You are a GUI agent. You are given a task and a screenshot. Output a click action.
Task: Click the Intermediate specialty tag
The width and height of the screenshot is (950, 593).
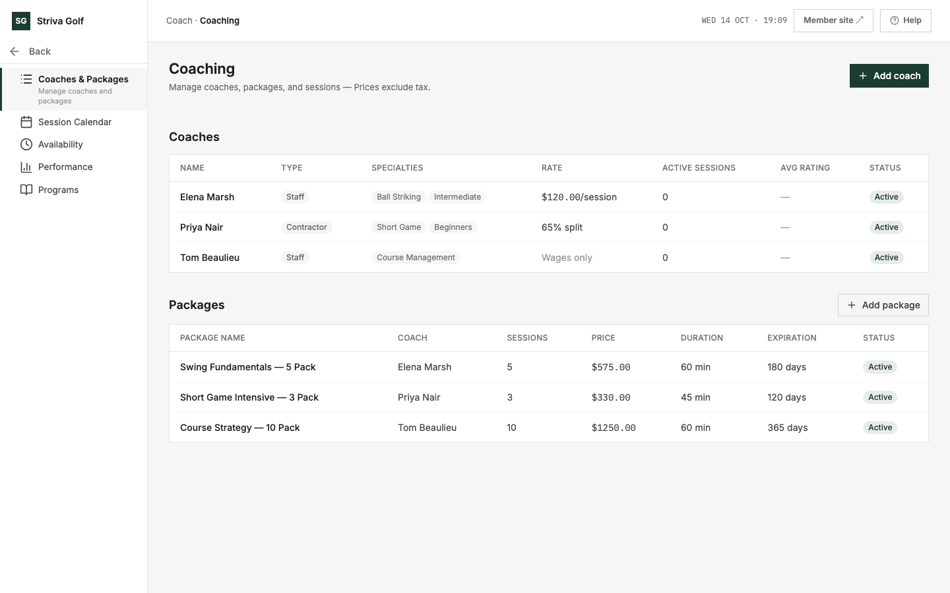(x=457, y=197)
